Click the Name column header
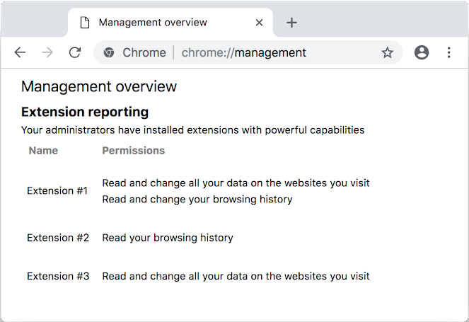 (x=43, y=151)
